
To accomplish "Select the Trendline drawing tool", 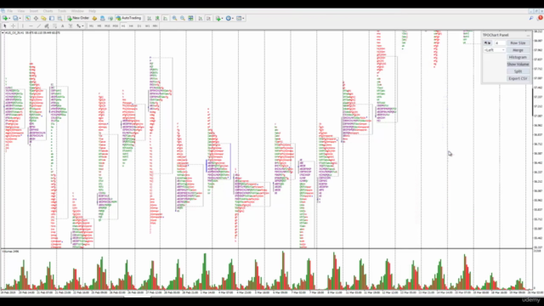I will [x=38, y=26].
